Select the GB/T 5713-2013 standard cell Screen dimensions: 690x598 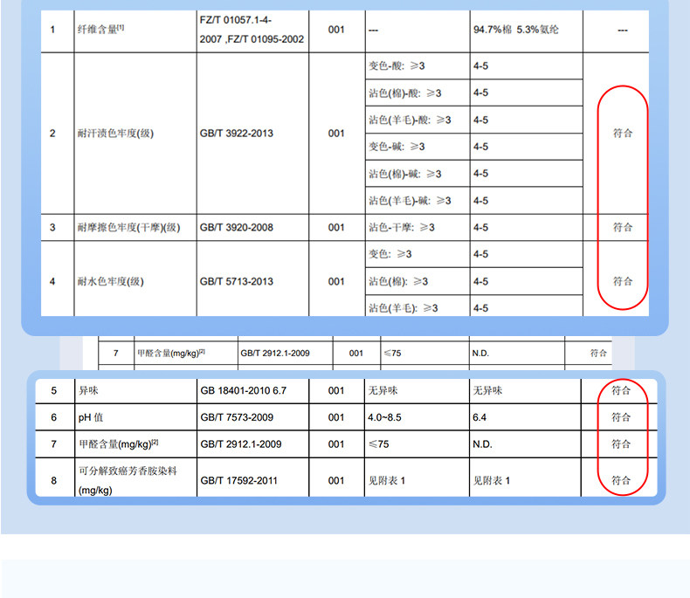coord(236,282)
